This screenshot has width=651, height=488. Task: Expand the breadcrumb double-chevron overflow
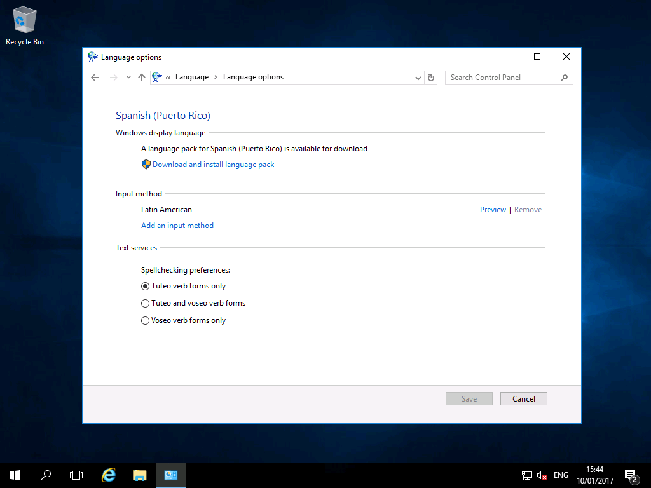[168, 77]
